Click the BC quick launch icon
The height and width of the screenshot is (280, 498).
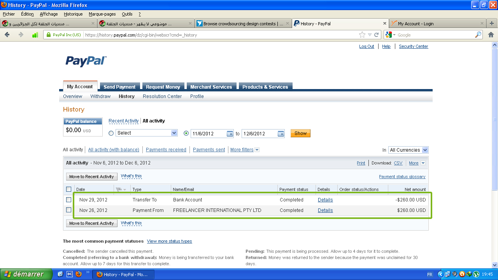(x=70, y=274)
